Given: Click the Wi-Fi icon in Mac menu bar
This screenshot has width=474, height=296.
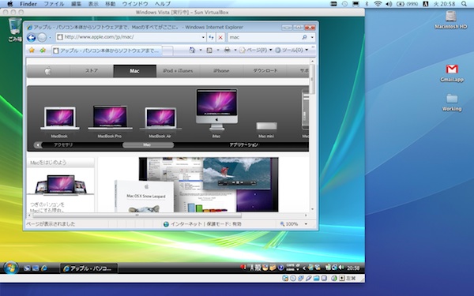Looking at the screenshot, I should (378, 4).
